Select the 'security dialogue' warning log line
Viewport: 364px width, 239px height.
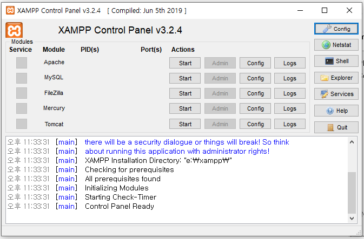click(x=148, y=142)
